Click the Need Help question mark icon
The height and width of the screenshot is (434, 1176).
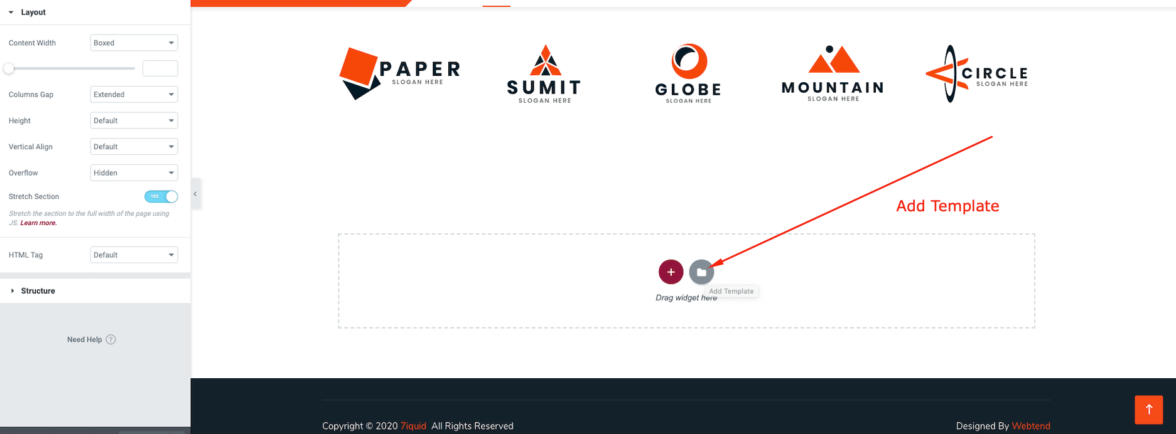click(x=111, y=339)
